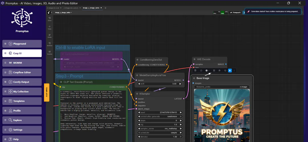Click the delete icon in node toolbar

pyautogui.click(x=195, y=70)
